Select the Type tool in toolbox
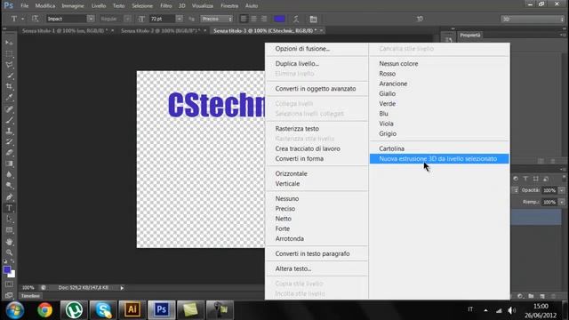 [9, 208]
